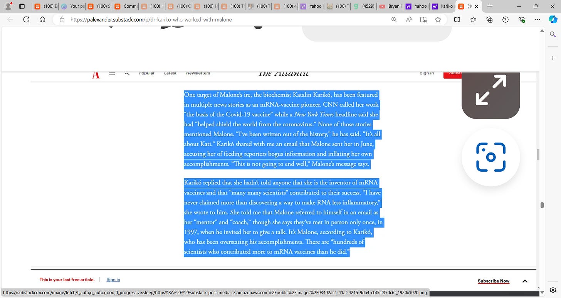
Task: Open the Favorites list
Action: pos(474,20)
